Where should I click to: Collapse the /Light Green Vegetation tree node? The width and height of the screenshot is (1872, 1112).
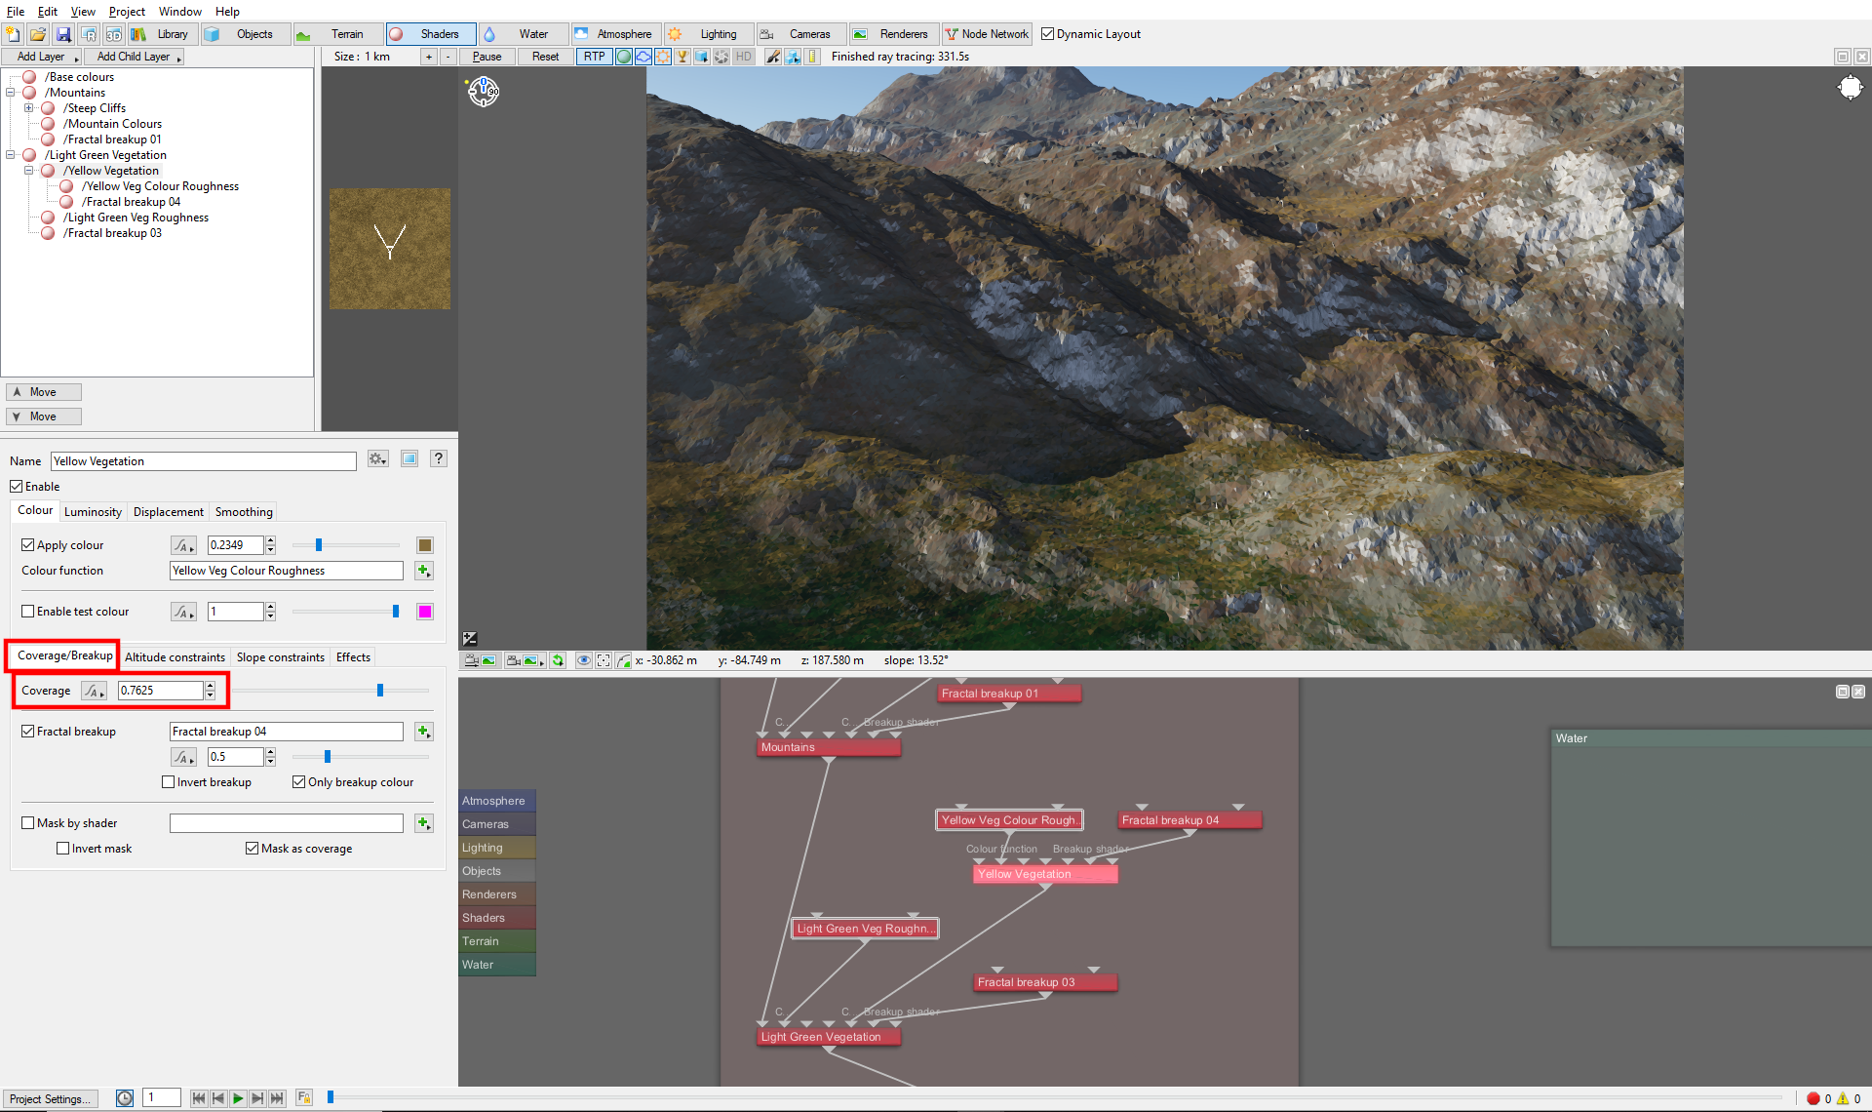tap(11, 155)
